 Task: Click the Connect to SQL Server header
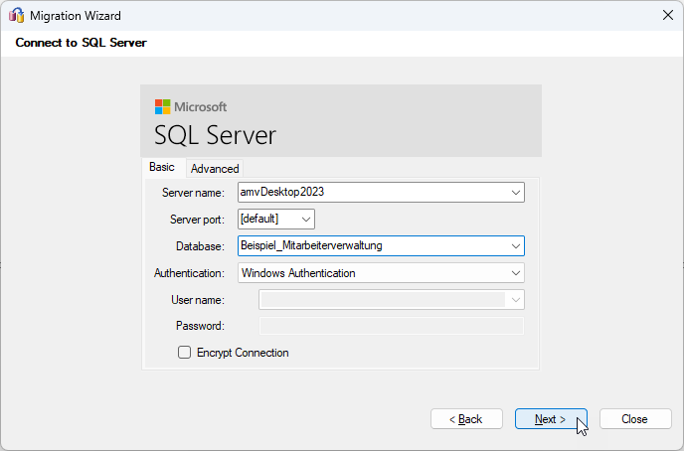(82, 44)
